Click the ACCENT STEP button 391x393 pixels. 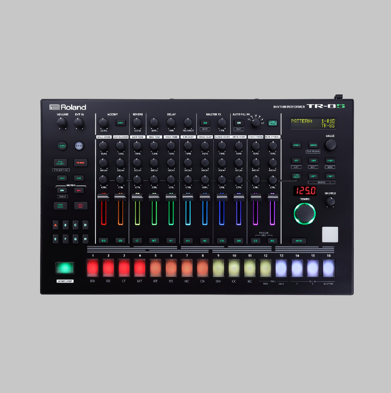click(x=120, y=123)
